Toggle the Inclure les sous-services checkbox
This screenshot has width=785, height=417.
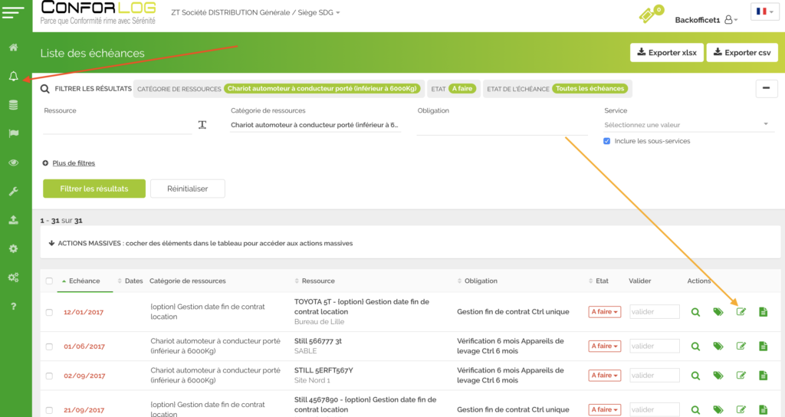607,141
